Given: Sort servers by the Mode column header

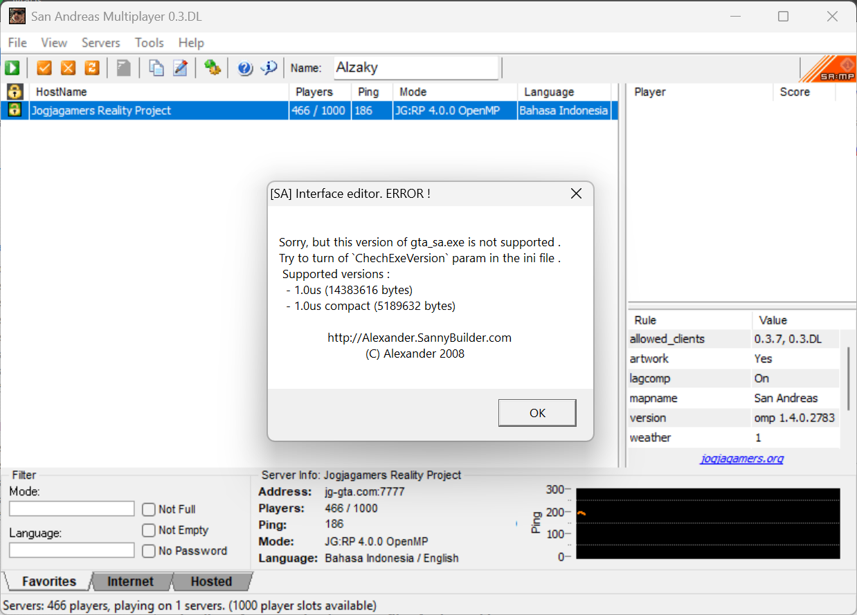Looking at the screenshot, I should (x=455, y=92).
